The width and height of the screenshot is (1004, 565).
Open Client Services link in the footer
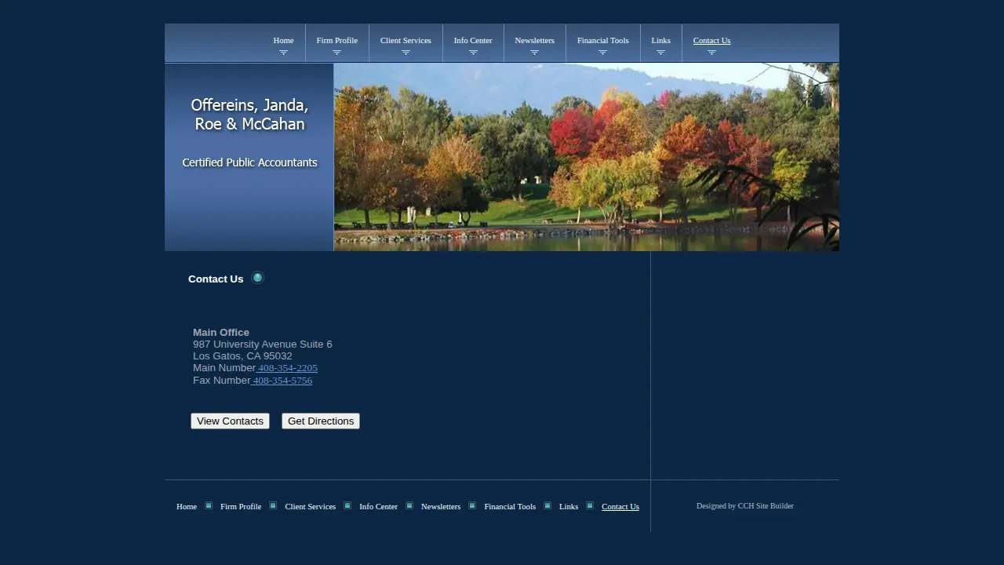pos(311,506)
